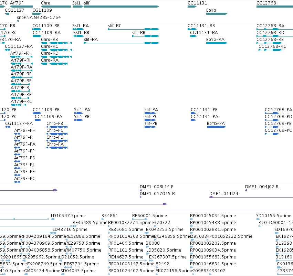Image resolution: width=293 pixels, height=276 pixels.
Task: Open EST LD43216.5prime
Action: [x=70, y=230]
